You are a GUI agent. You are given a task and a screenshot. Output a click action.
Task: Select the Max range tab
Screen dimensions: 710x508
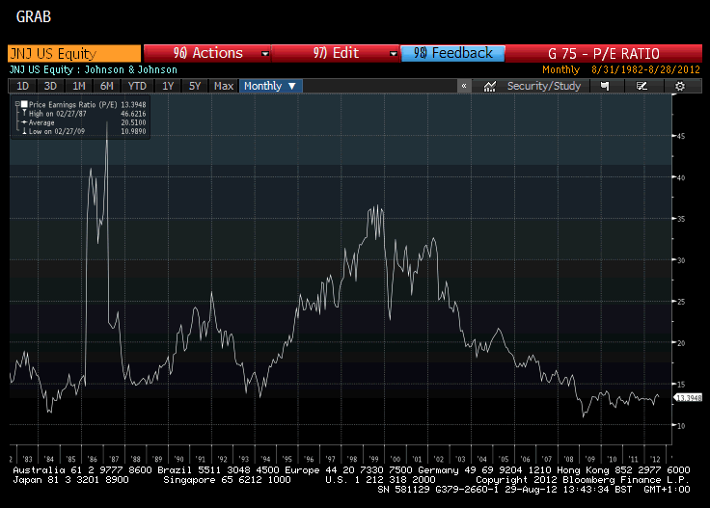[x=224, y=86]
